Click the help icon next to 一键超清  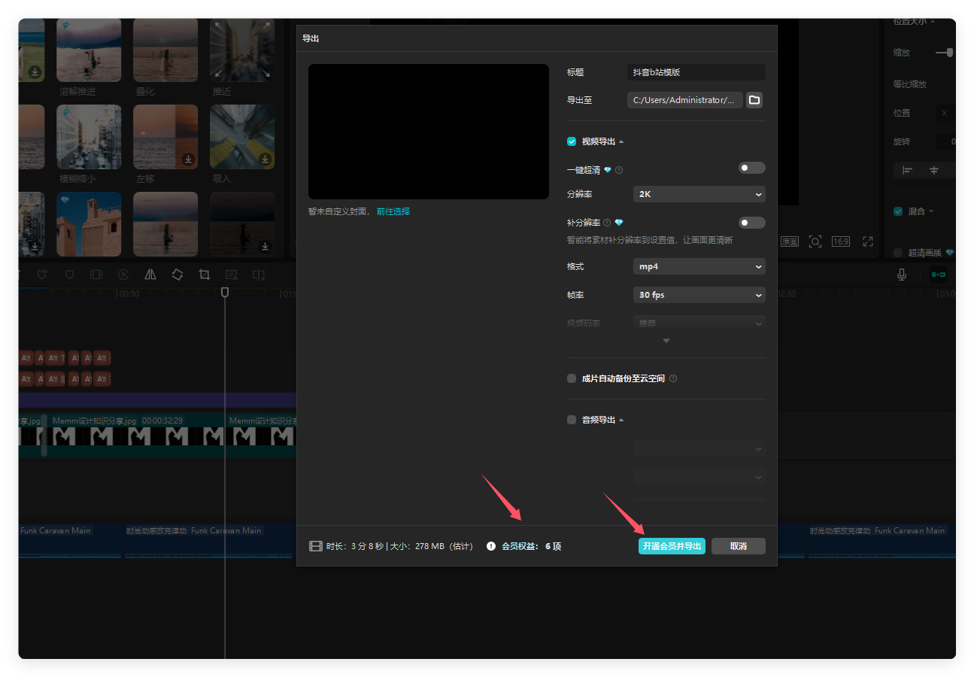(619, 170)
